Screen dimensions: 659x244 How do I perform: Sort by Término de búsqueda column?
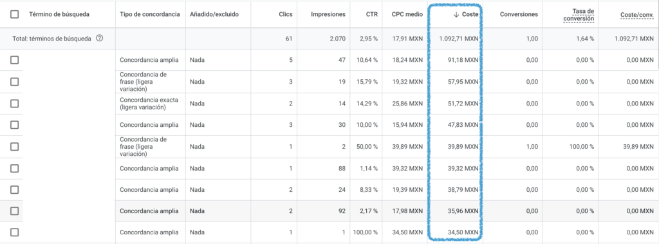[x=59, y=14]
